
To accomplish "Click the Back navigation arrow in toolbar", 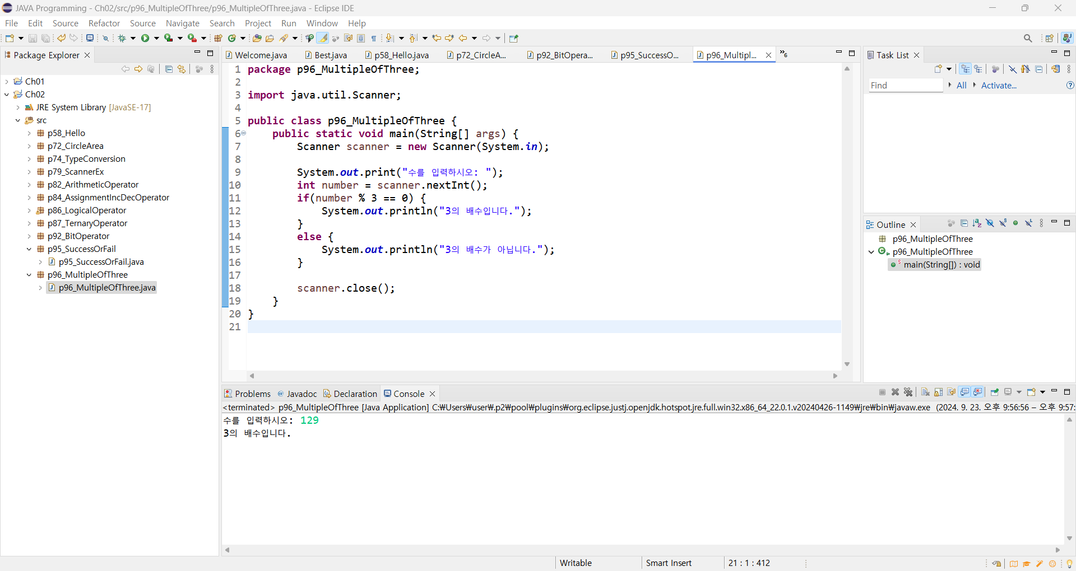I will coord(463,38).
